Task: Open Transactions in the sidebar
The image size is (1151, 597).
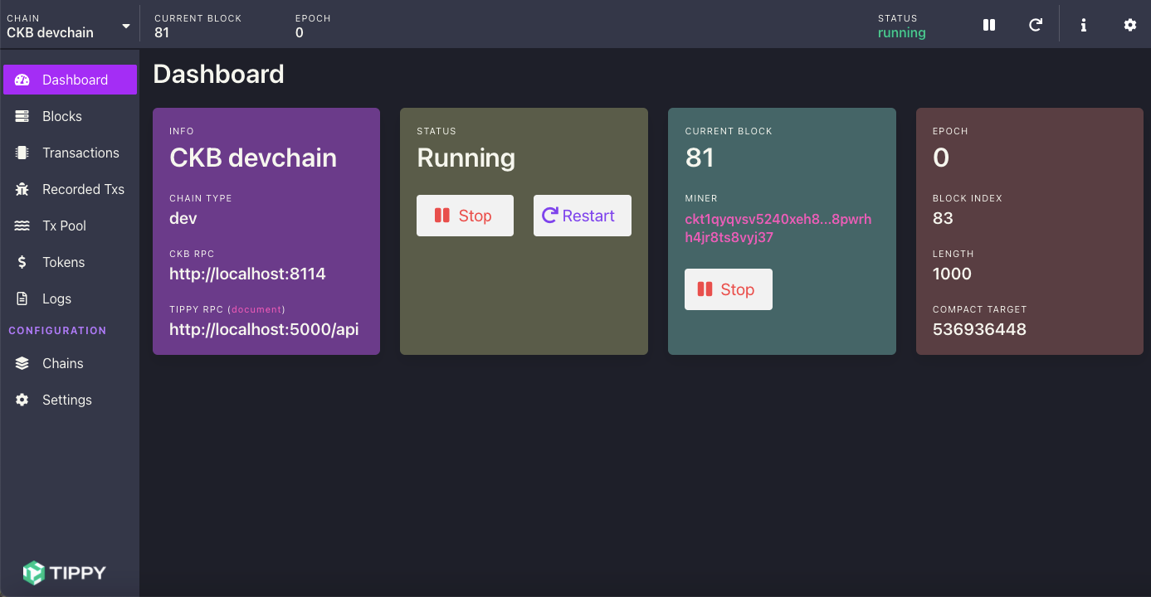Action: (70, 153)
